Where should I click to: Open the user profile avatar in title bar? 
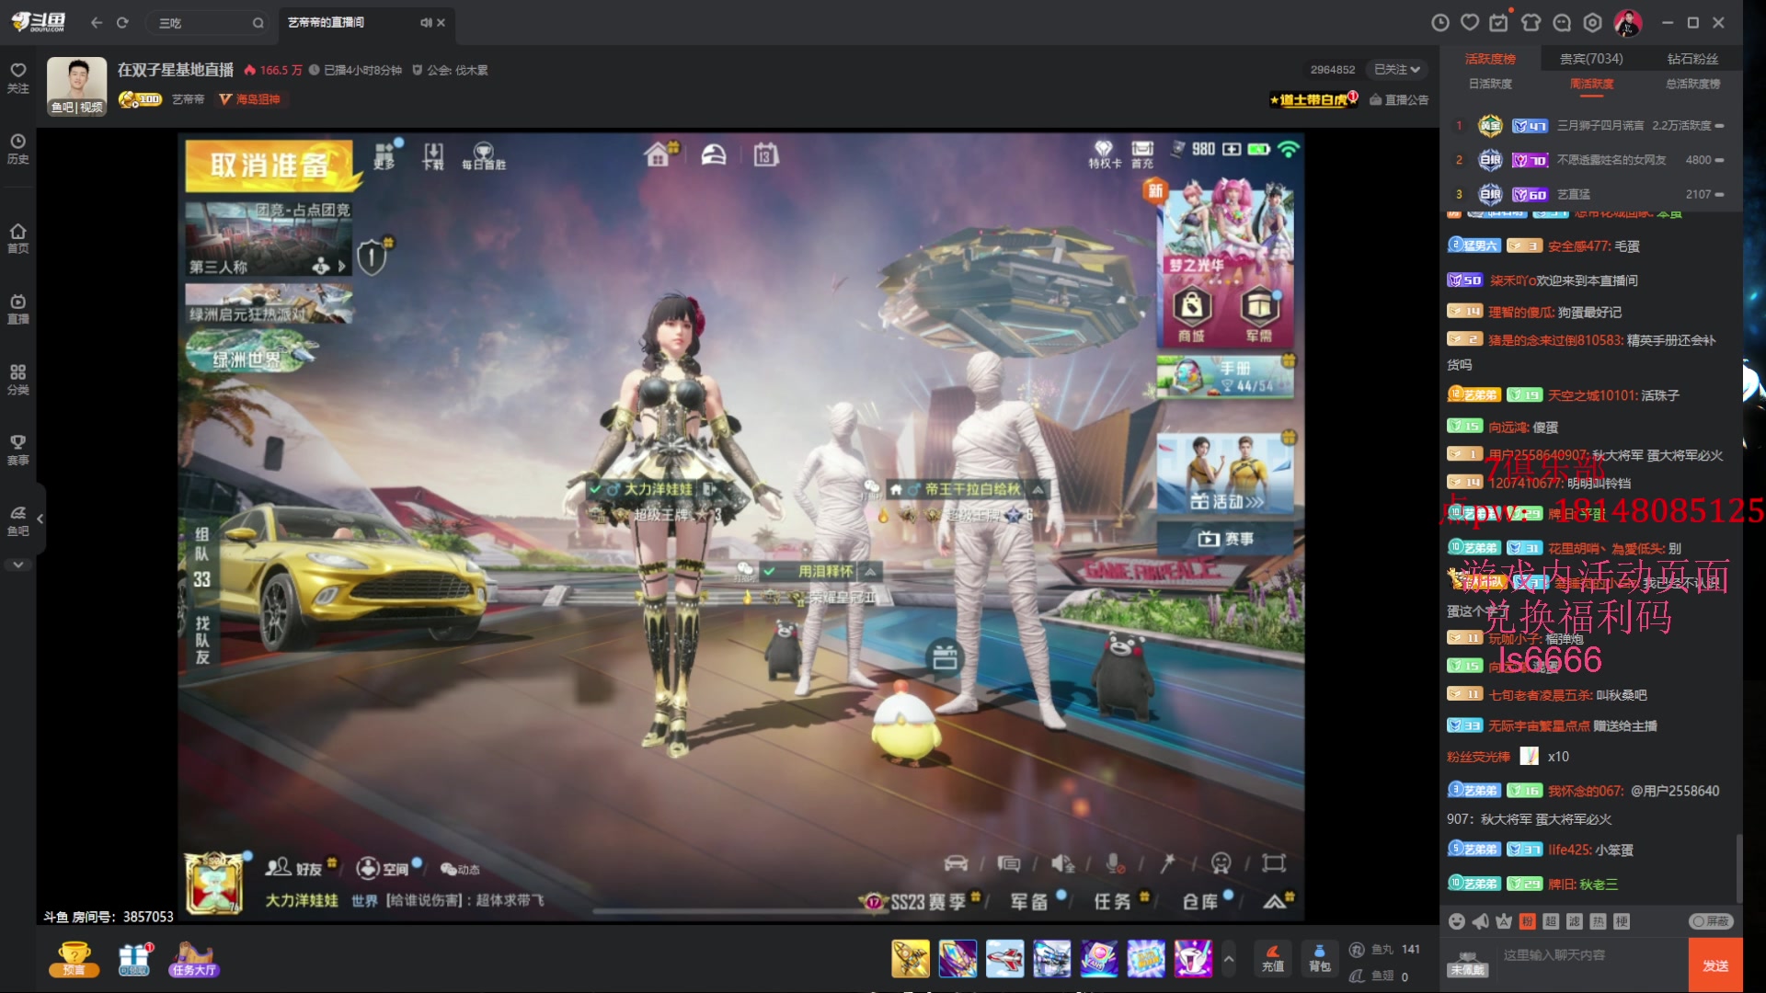coord(1628,23)
